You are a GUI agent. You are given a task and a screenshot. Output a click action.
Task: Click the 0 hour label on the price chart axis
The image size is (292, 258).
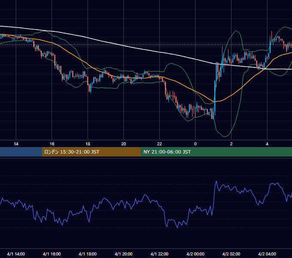(195, 144)
